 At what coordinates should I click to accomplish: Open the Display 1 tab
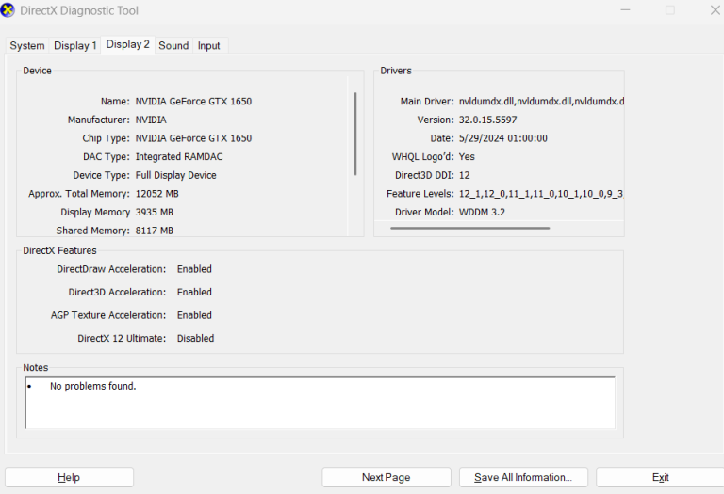pyautogui.click(x=74, y=45)
